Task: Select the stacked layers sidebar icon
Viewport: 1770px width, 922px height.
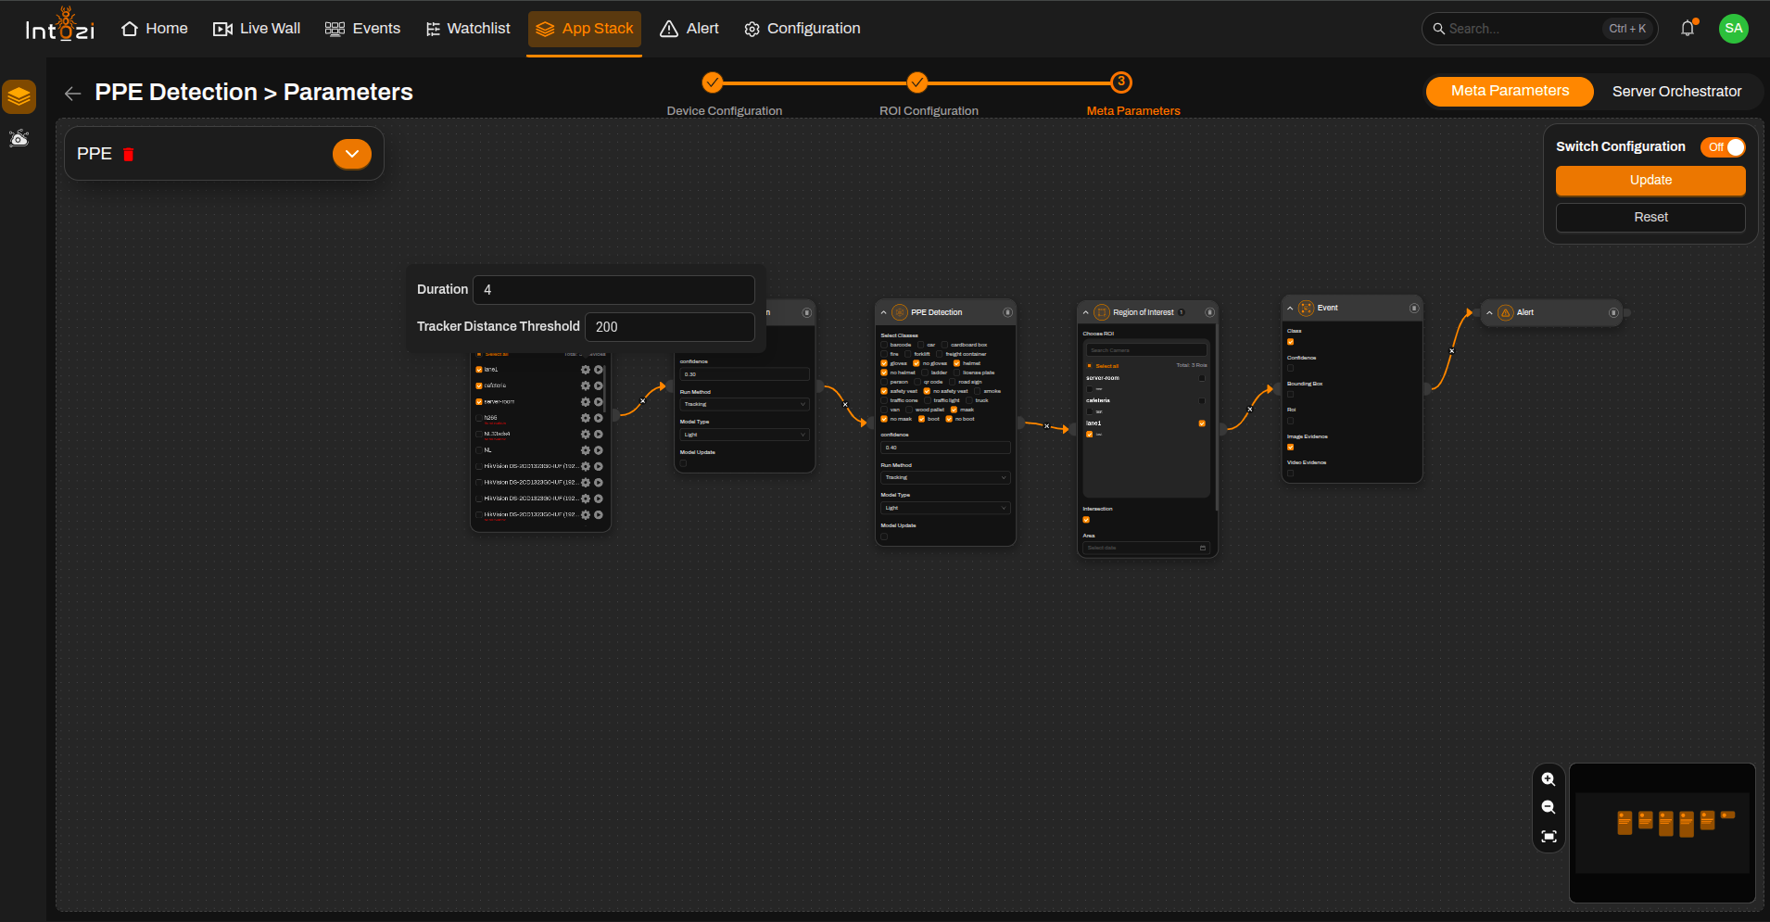Action: (x=19, y=96)
